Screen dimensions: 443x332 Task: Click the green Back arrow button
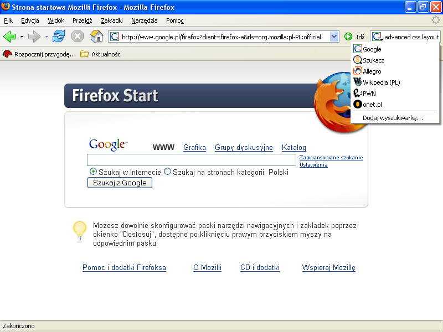pos(9,37)
